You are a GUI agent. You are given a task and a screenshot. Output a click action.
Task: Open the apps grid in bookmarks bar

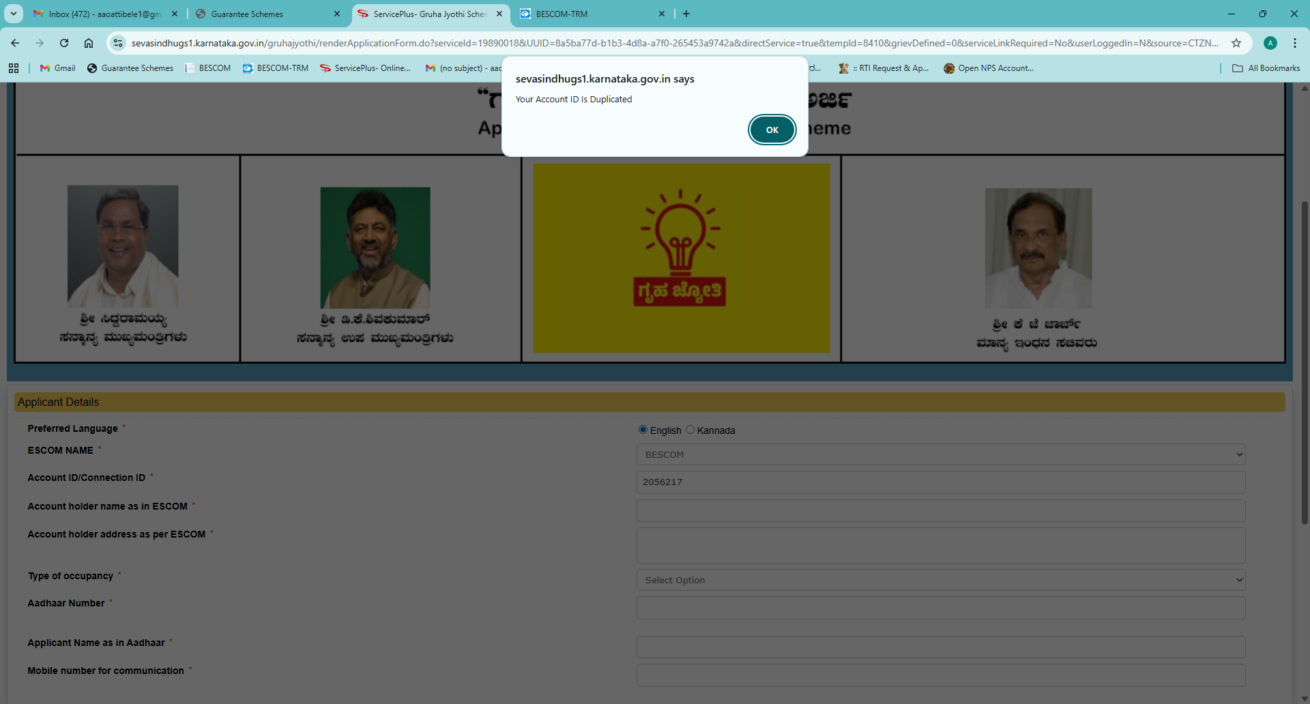click(x=14, y=68)
